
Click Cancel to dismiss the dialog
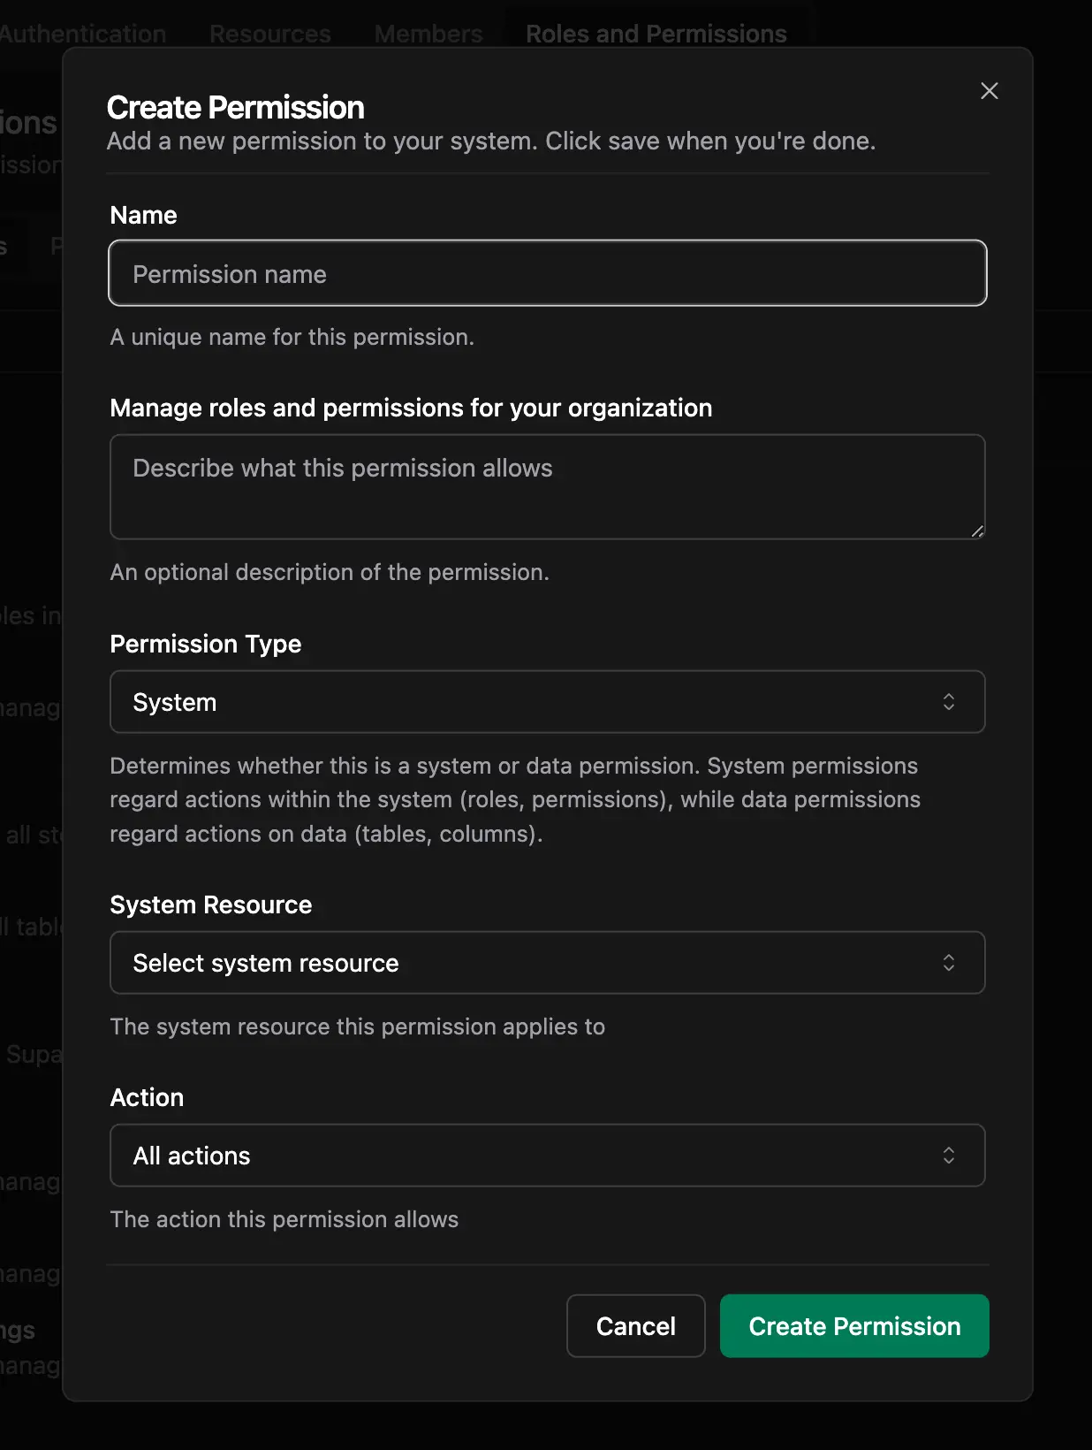point(635,1325)
